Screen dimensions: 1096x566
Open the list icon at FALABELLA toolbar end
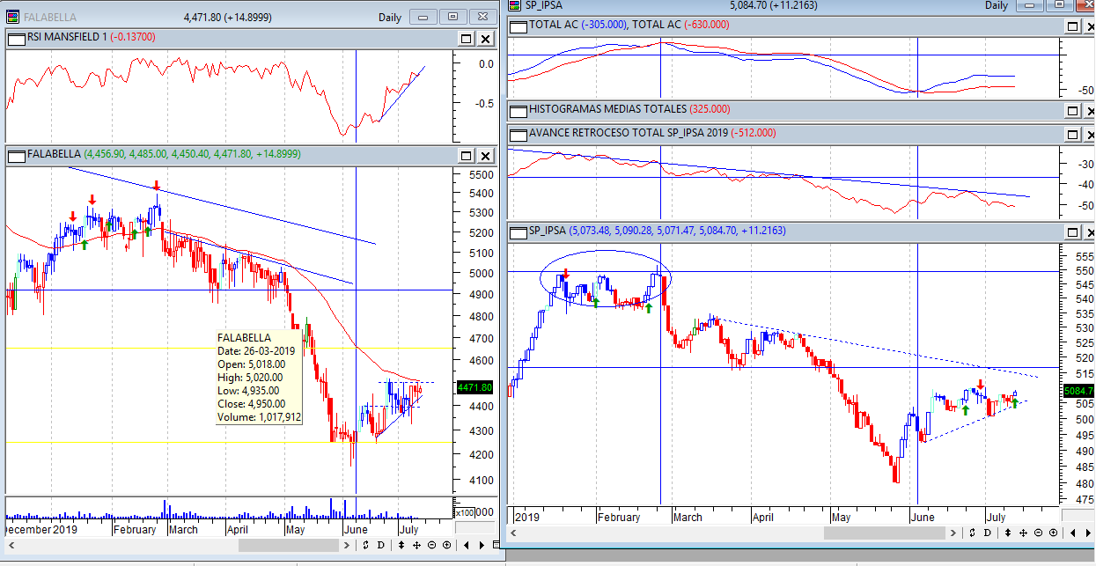click(x=496, y=545)
